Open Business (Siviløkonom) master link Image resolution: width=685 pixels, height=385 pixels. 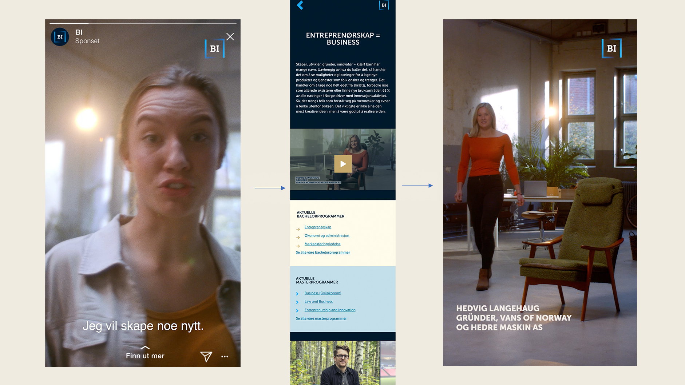coord(323,293)
